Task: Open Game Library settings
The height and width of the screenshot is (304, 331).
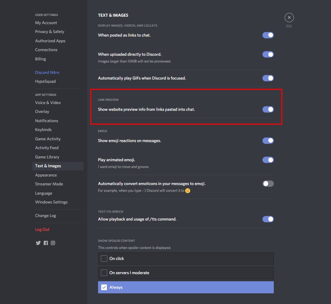Action: coord(47,157)
